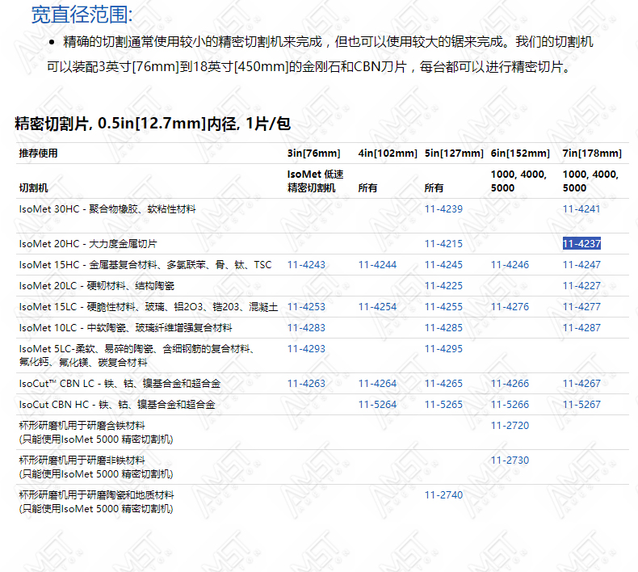The image size is (638, 572).
Task: Open the 11-4225 blade link
Action: [443, 286]
